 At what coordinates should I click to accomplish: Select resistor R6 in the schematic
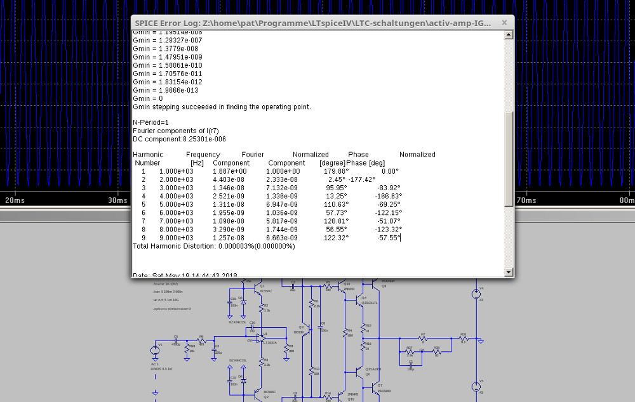pos(201,341)
